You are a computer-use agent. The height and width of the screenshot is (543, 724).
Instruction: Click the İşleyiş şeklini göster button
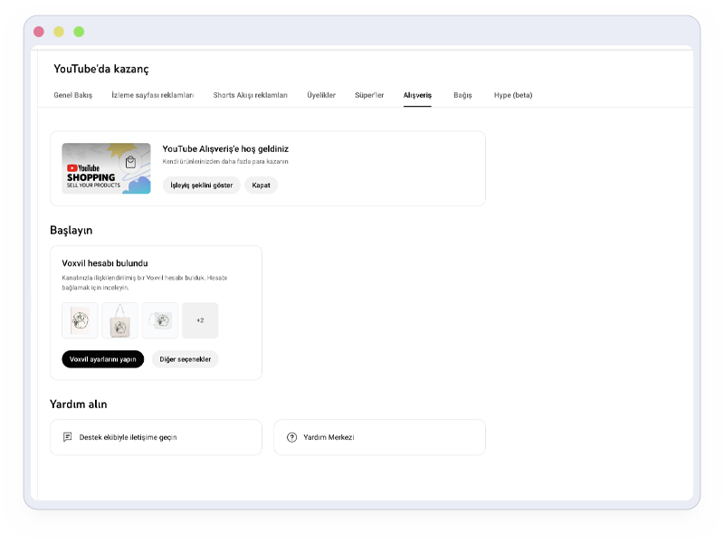pos(202,186)
